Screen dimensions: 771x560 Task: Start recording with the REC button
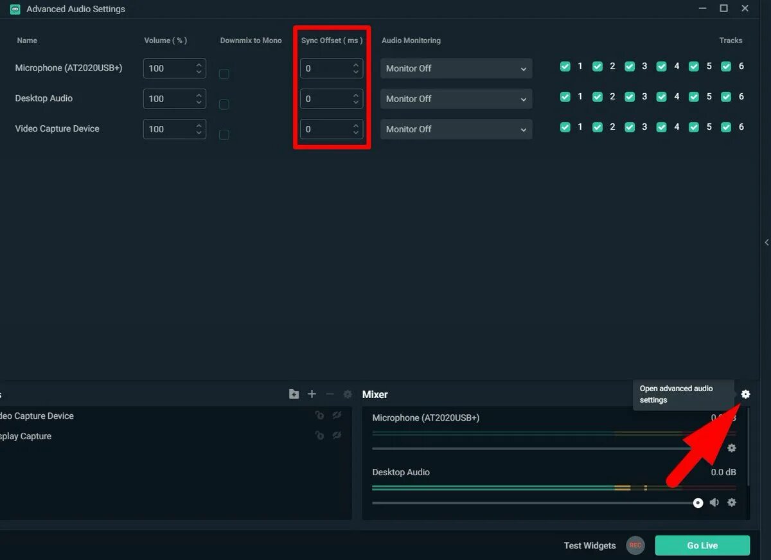(635, 545)
